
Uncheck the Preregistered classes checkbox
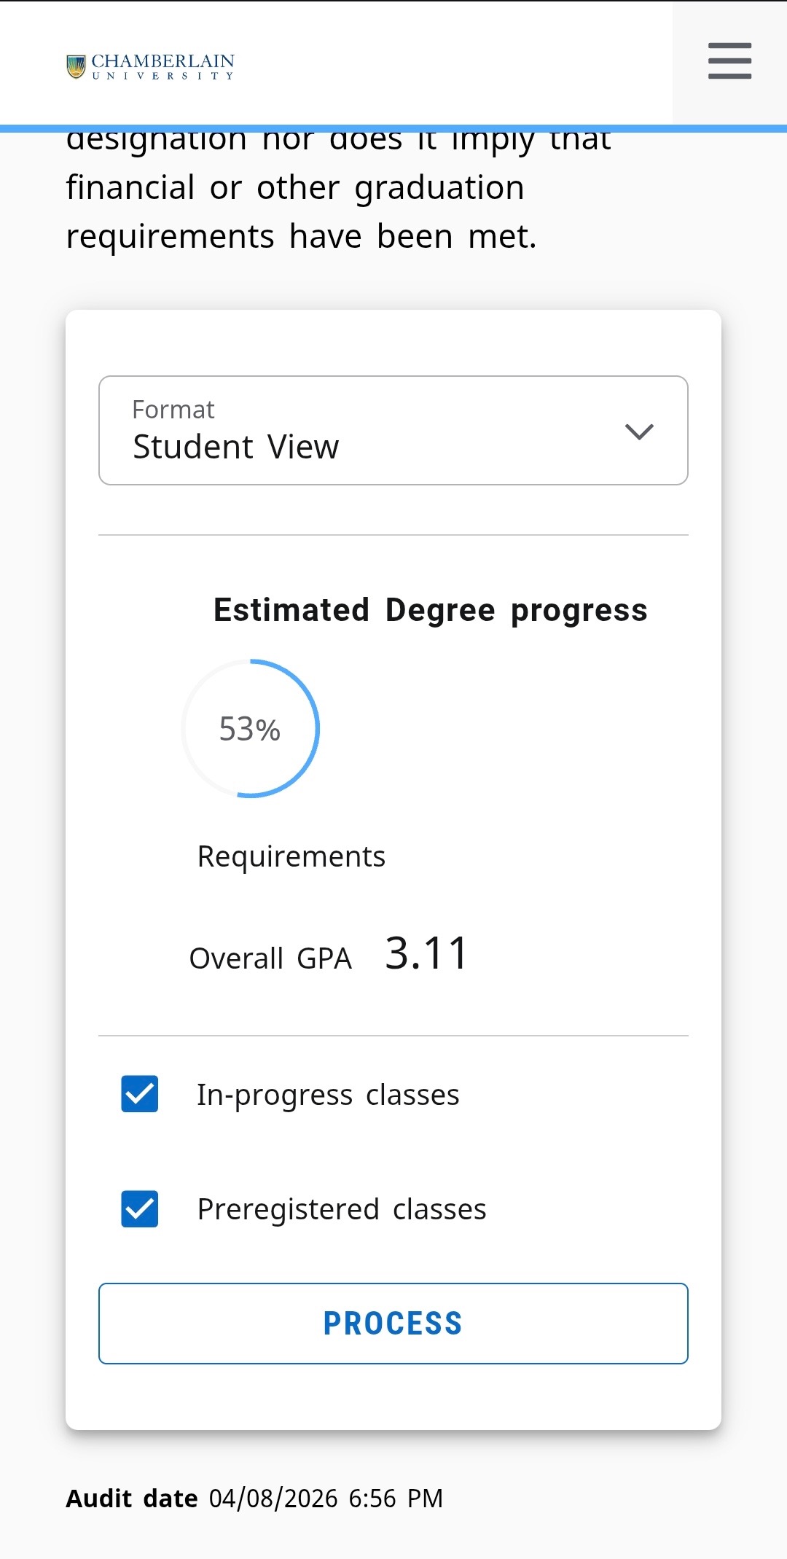point(140,1209)
